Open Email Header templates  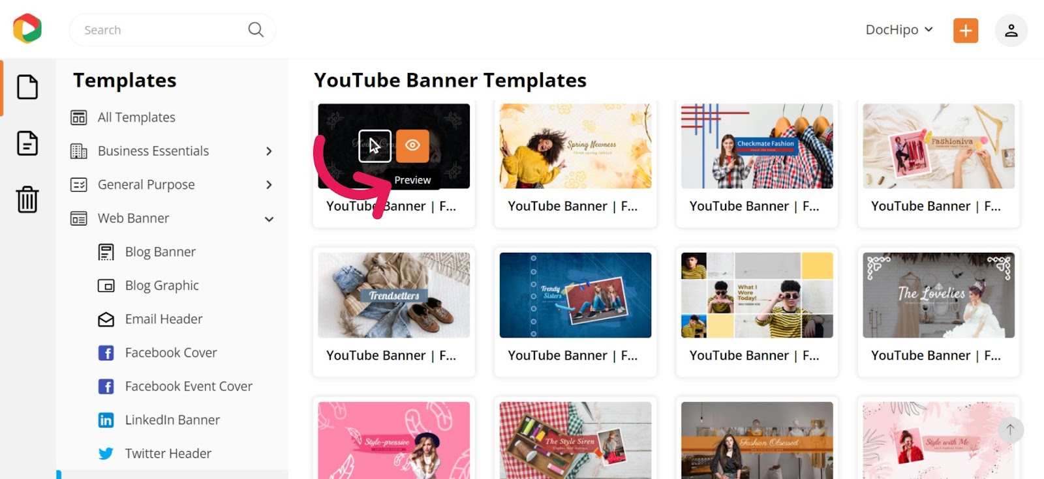click(x=164, y=319)
